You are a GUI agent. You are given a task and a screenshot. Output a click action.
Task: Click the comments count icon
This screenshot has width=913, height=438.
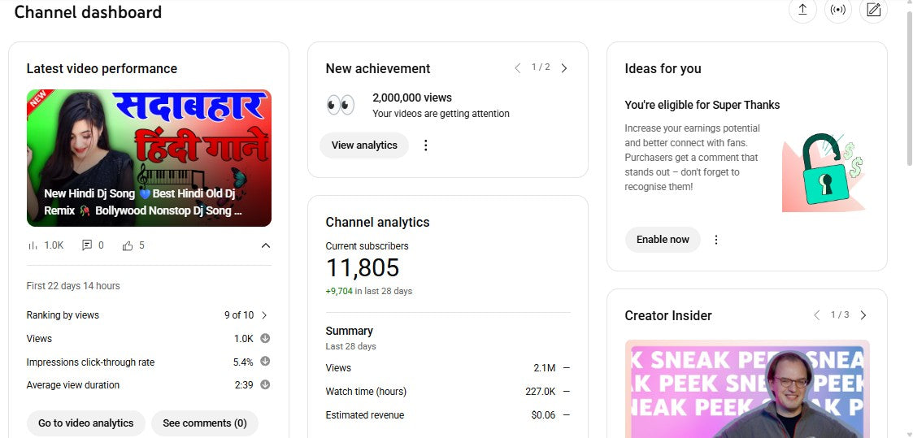(x=87, y=245)
